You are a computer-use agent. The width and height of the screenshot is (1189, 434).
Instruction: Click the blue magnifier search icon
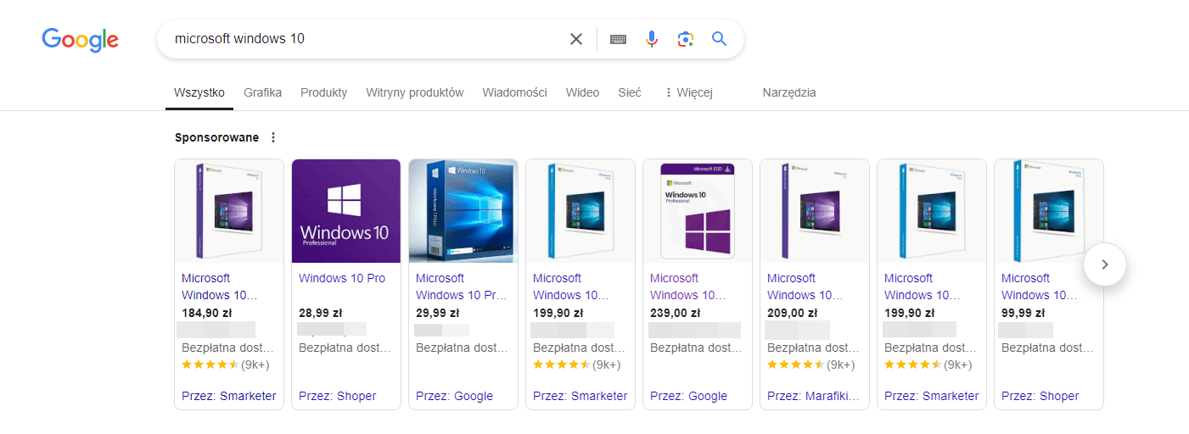click(x=720, y=39)
